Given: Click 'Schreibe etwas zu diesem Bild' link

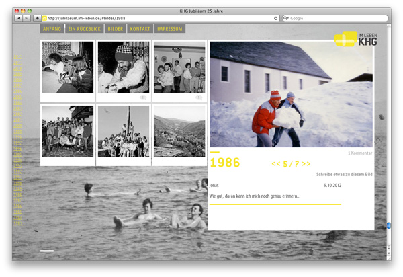Looking at the screenshot, I should (344, 174).
